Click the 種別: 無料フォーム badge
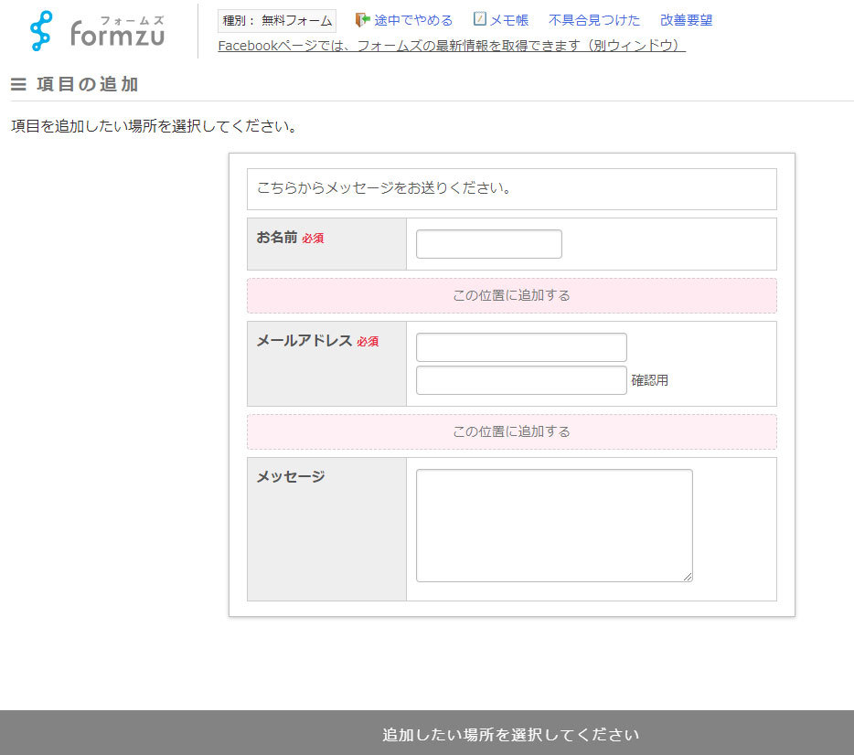The height and width of the screenshot is (755, 854). [x=277, y=20]
